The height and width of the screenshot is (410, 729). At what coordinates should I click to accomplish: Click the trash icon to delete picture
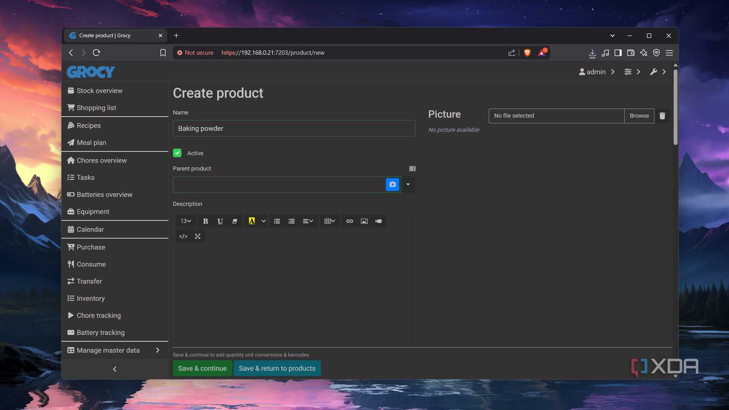[662, 116]
